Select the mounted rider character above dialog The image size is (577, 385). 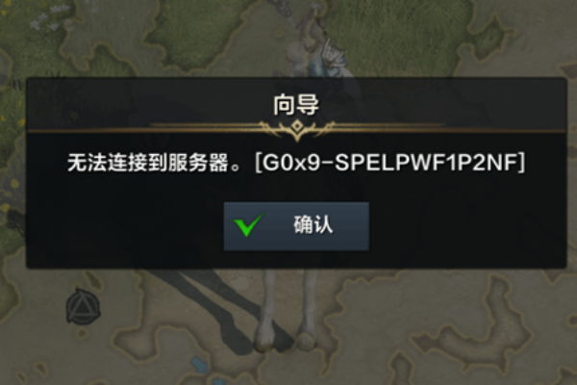(318, 44)
